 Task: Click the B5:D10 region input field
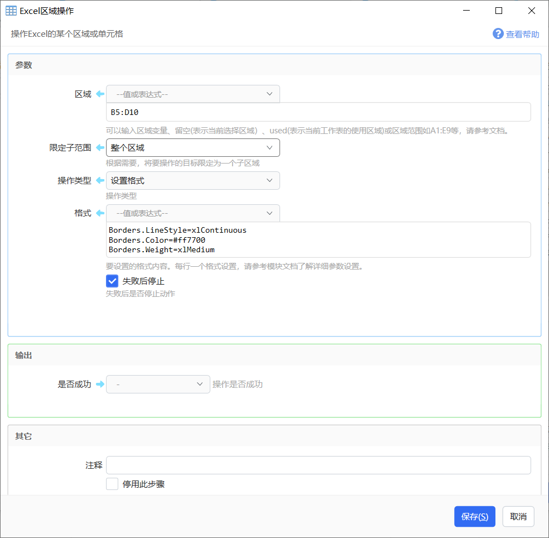coord(318,112)
